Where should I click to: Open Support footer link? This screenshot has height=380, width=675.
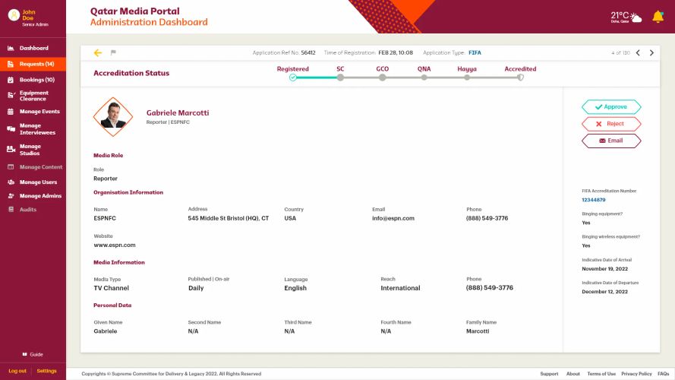pos(549,374)
